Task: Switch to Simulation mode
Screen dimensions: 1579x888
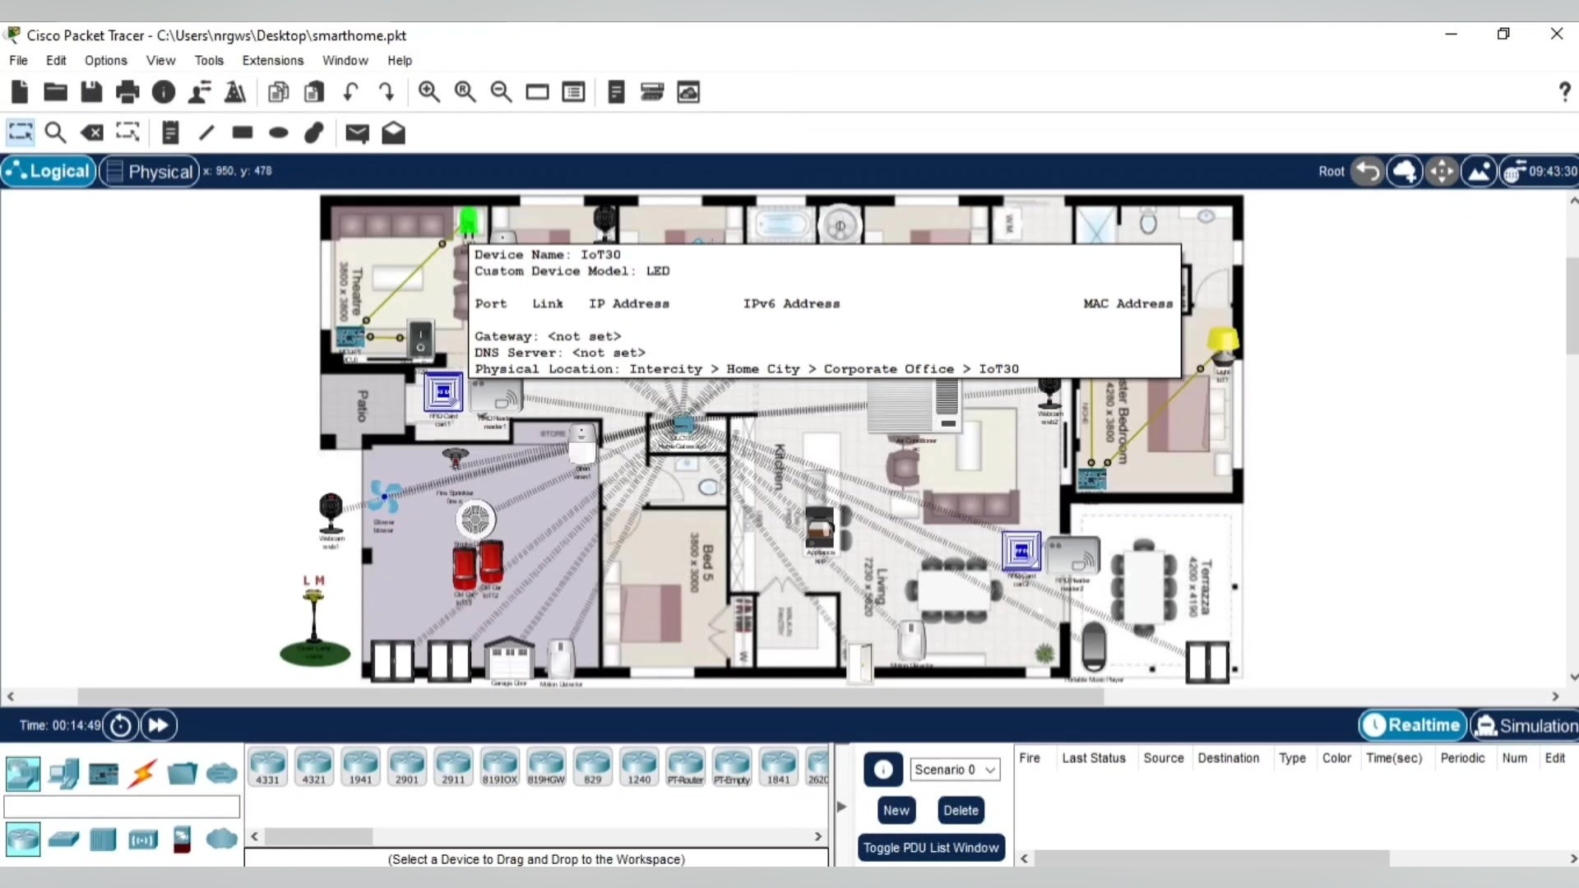Action: (1526, 725)
